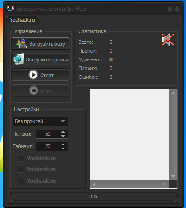The image size is (186, 208).
Task: Expand the Без проксей dropdown
Action: pos(41,121)
